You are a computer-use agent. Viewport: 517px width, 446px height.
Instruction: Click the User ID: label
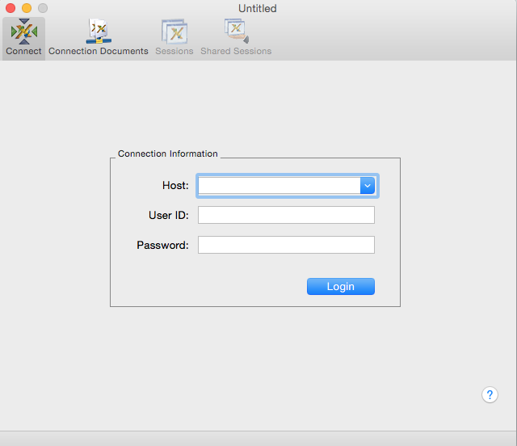(169, 215)
